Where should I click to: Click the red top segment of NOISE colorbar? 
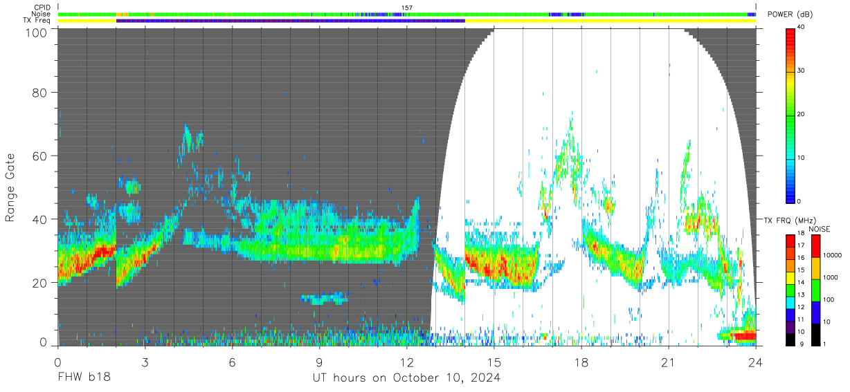(815, 245)
